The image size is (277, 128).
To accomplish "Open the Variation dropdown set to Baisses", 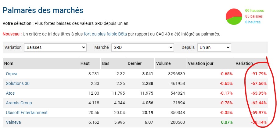I will click(x=55, y=47).
